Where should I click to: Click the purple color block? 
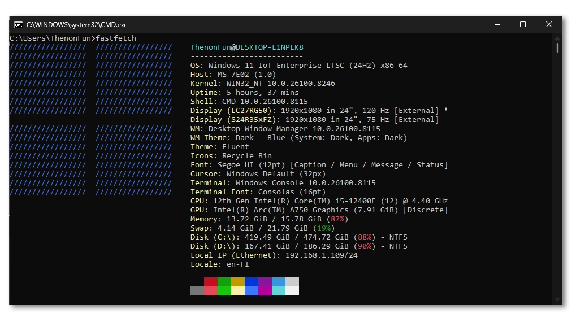click(x=265, y=282)
